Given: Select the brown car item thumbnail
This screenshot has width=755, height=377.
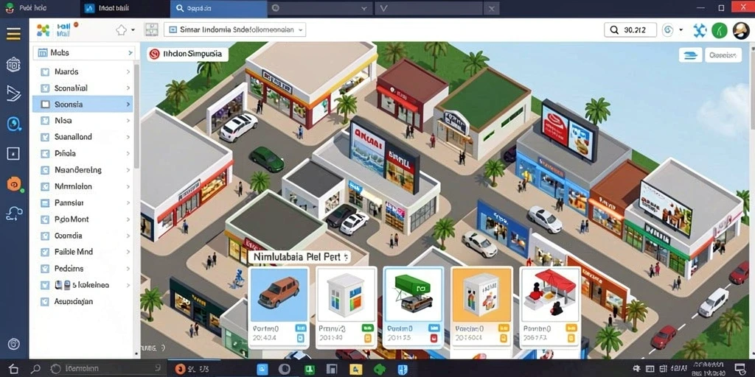Looking at the screenshot, I should [x=279, y=295].
